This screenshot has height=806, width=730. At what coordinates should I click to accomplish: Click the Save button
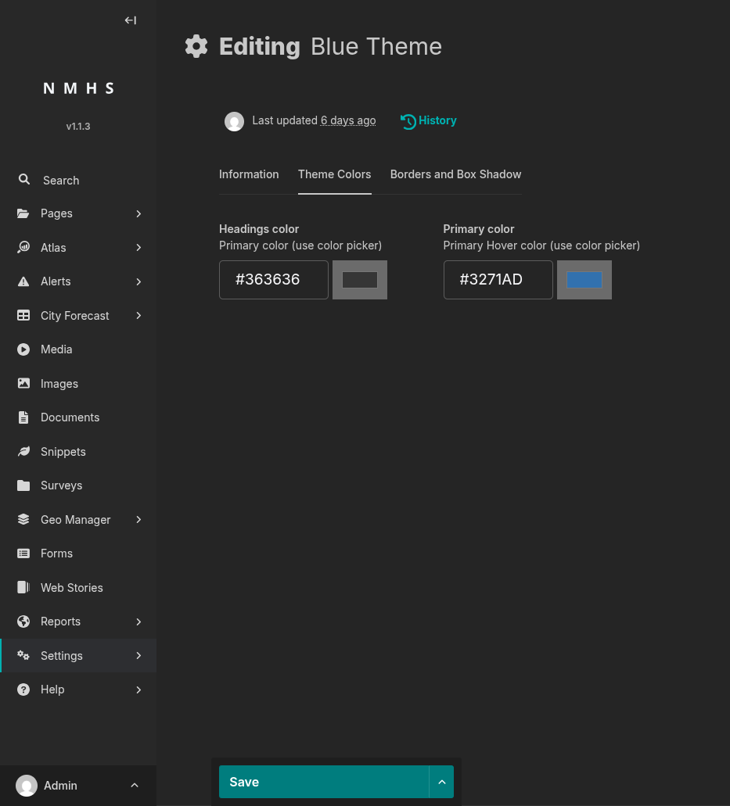pos(324,782)
